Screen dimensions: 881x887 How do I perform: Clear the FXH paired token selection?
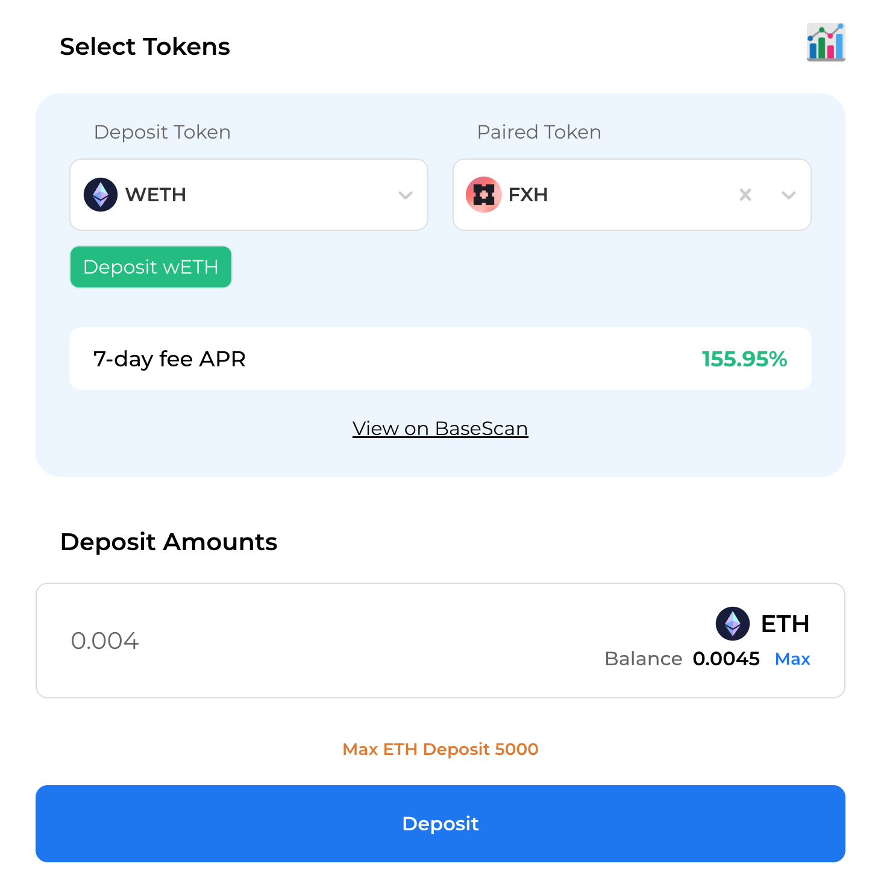point(745,195)
